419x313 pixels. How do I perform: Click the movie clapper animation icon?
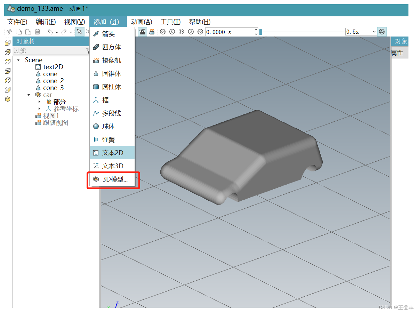click(142, 32)
